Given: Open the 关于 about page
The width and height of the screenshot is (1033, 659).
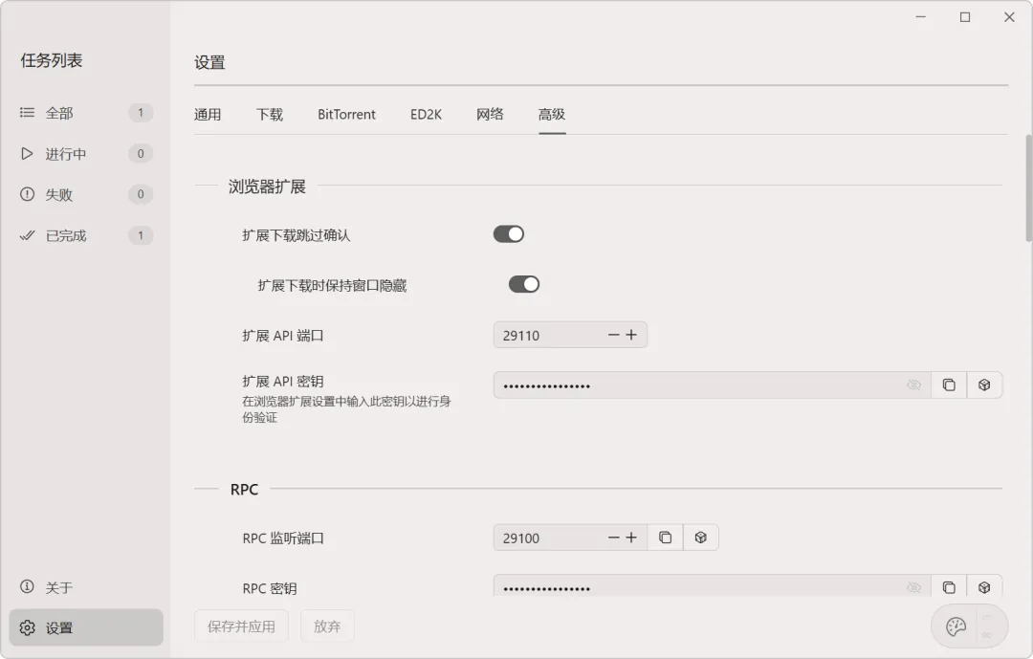Looking at the screenshot, I should [86, 587].
